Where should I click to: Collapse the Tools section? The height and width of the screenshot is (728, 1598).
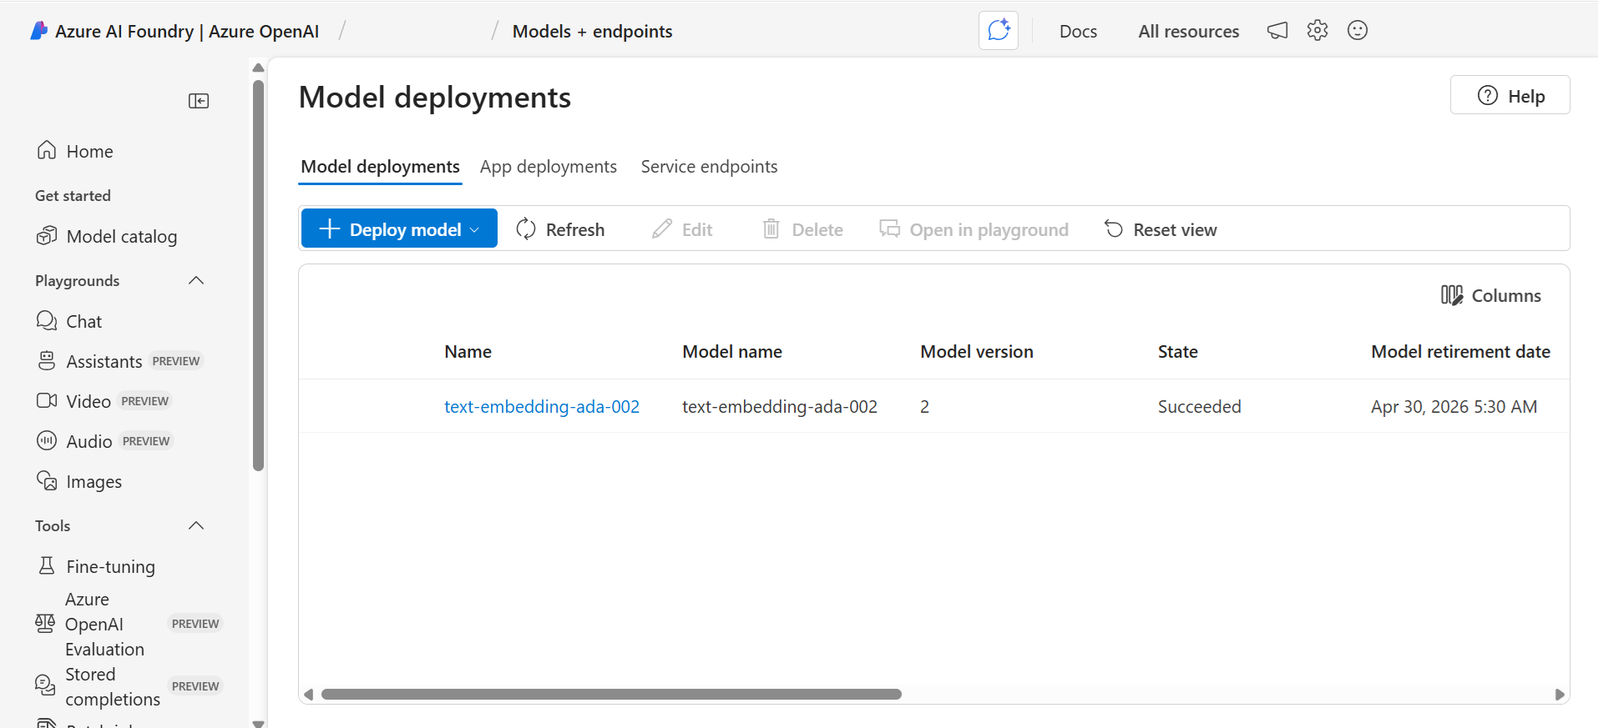coord(196,525)
